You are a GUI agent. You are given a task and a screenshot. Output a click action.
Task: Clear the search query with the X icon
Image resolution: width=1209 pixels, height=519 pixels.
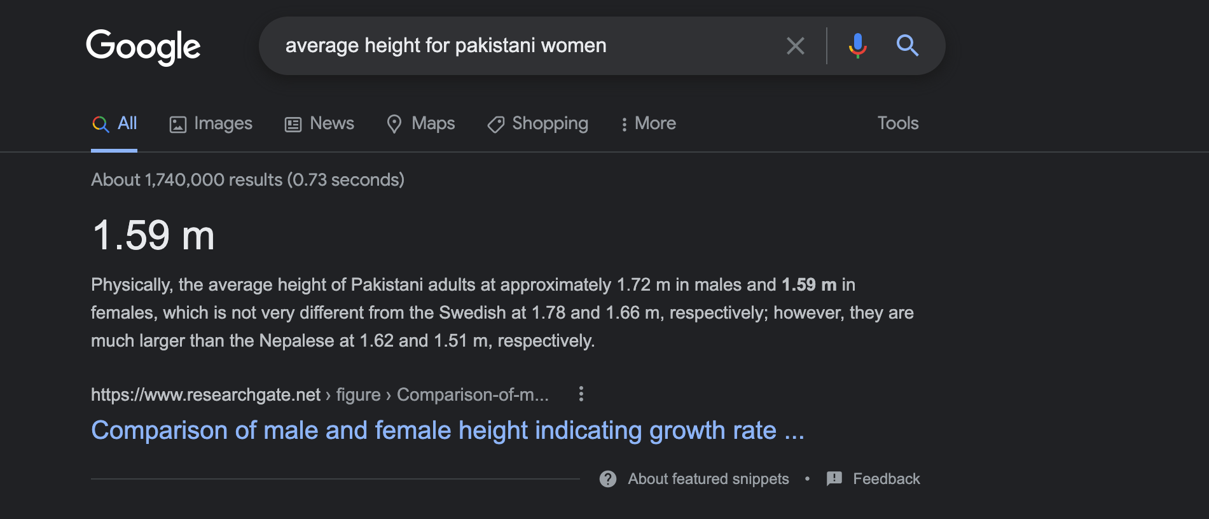795,46
